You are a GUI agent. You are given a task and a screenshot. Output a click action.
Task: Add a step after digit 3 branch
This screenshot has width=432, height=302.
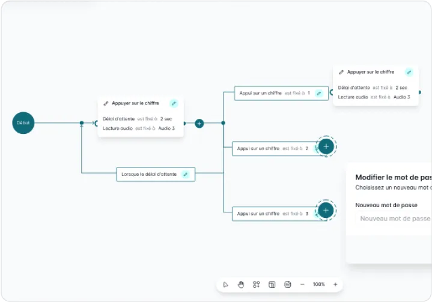tap(326, 210)
